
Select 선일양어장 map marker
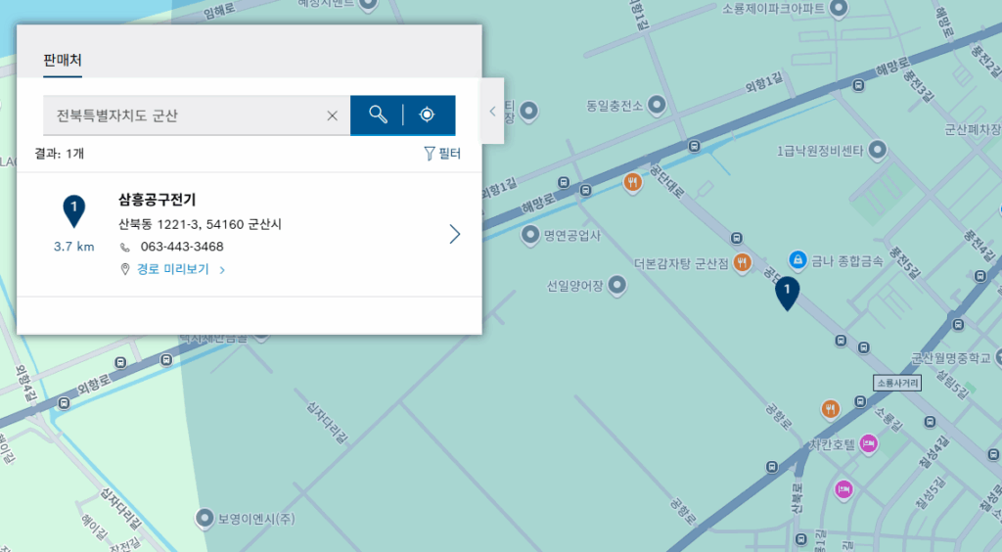616,285
